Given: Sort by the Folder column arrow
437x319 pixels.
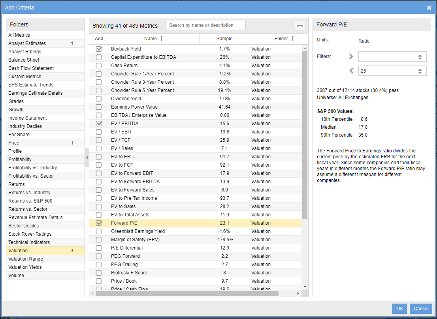Looking at the screenshot, I should coord(292,38).
